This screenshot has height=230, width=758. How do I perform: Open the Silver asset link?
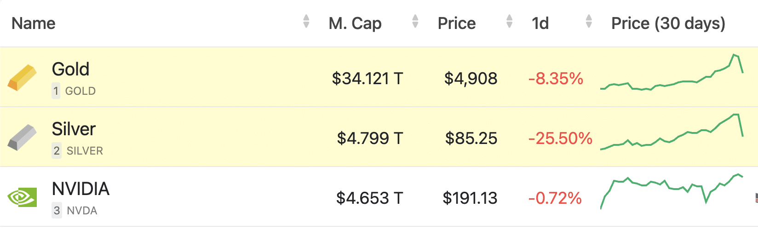[74, 129]
